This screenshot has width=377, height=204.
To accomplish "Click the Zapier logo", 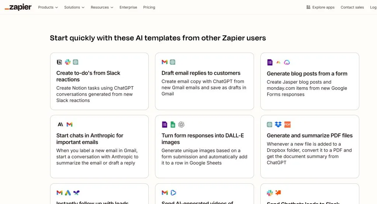I will pos(18,7).
